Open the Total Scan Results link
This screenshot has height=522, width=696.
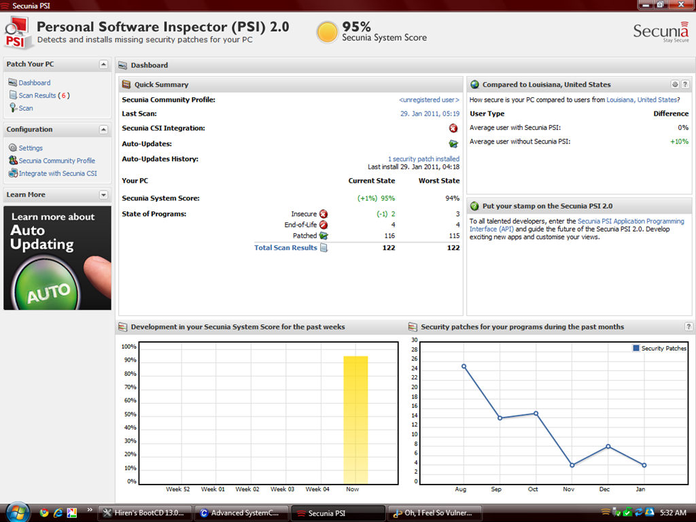[285, 247]
